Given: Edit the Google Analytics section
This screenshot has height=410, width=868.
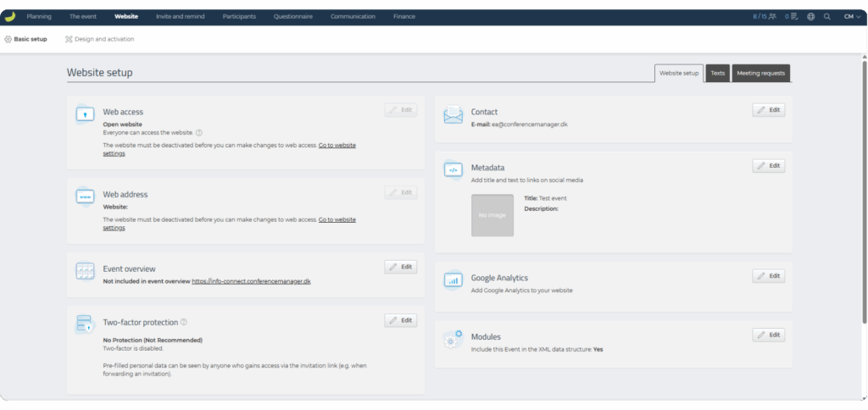Looking at the screenshot, I should coord(768,276).
